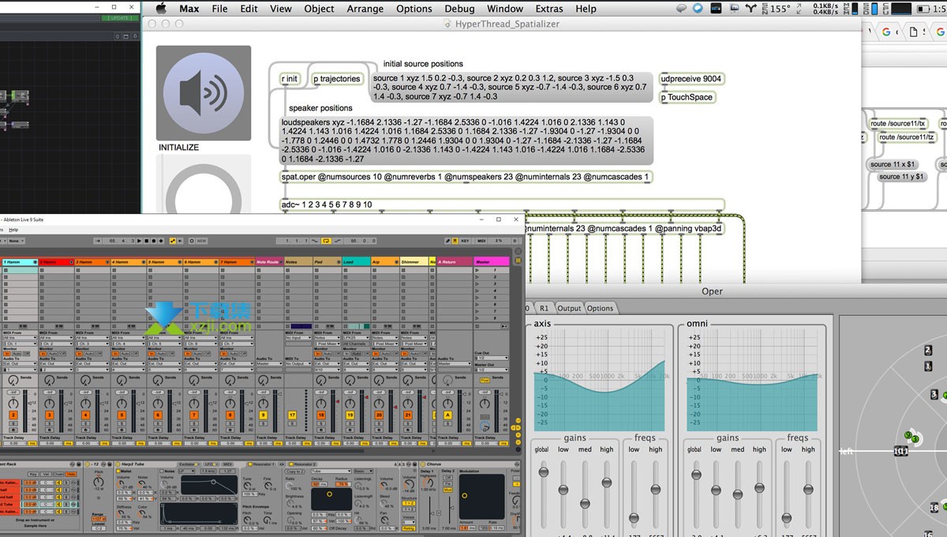Open the Object menu in Max
947x537 pixels.
pyautogui.click(x=319, y=9)
